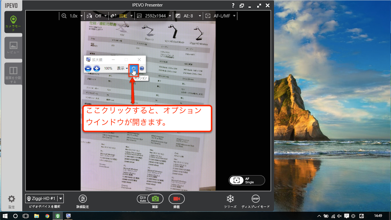Click the IPEVO Presenter help question mark
The height and width of the screenshot is (220, 391).
point(233,5)
